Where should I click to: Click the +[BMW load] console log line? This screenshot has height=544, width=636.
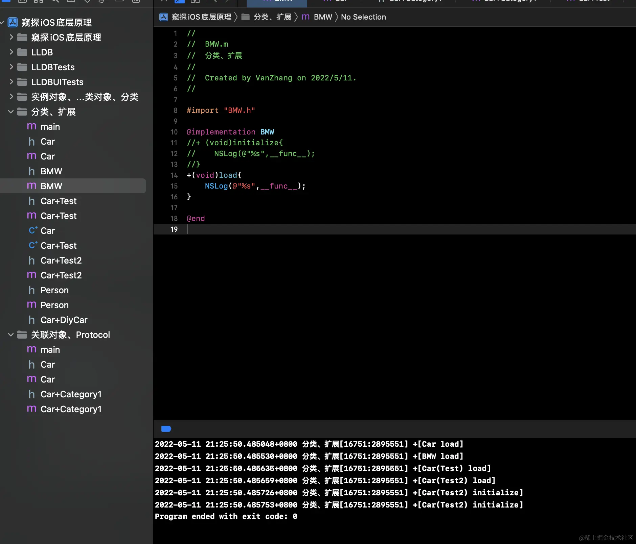click(x=309, y=456)
